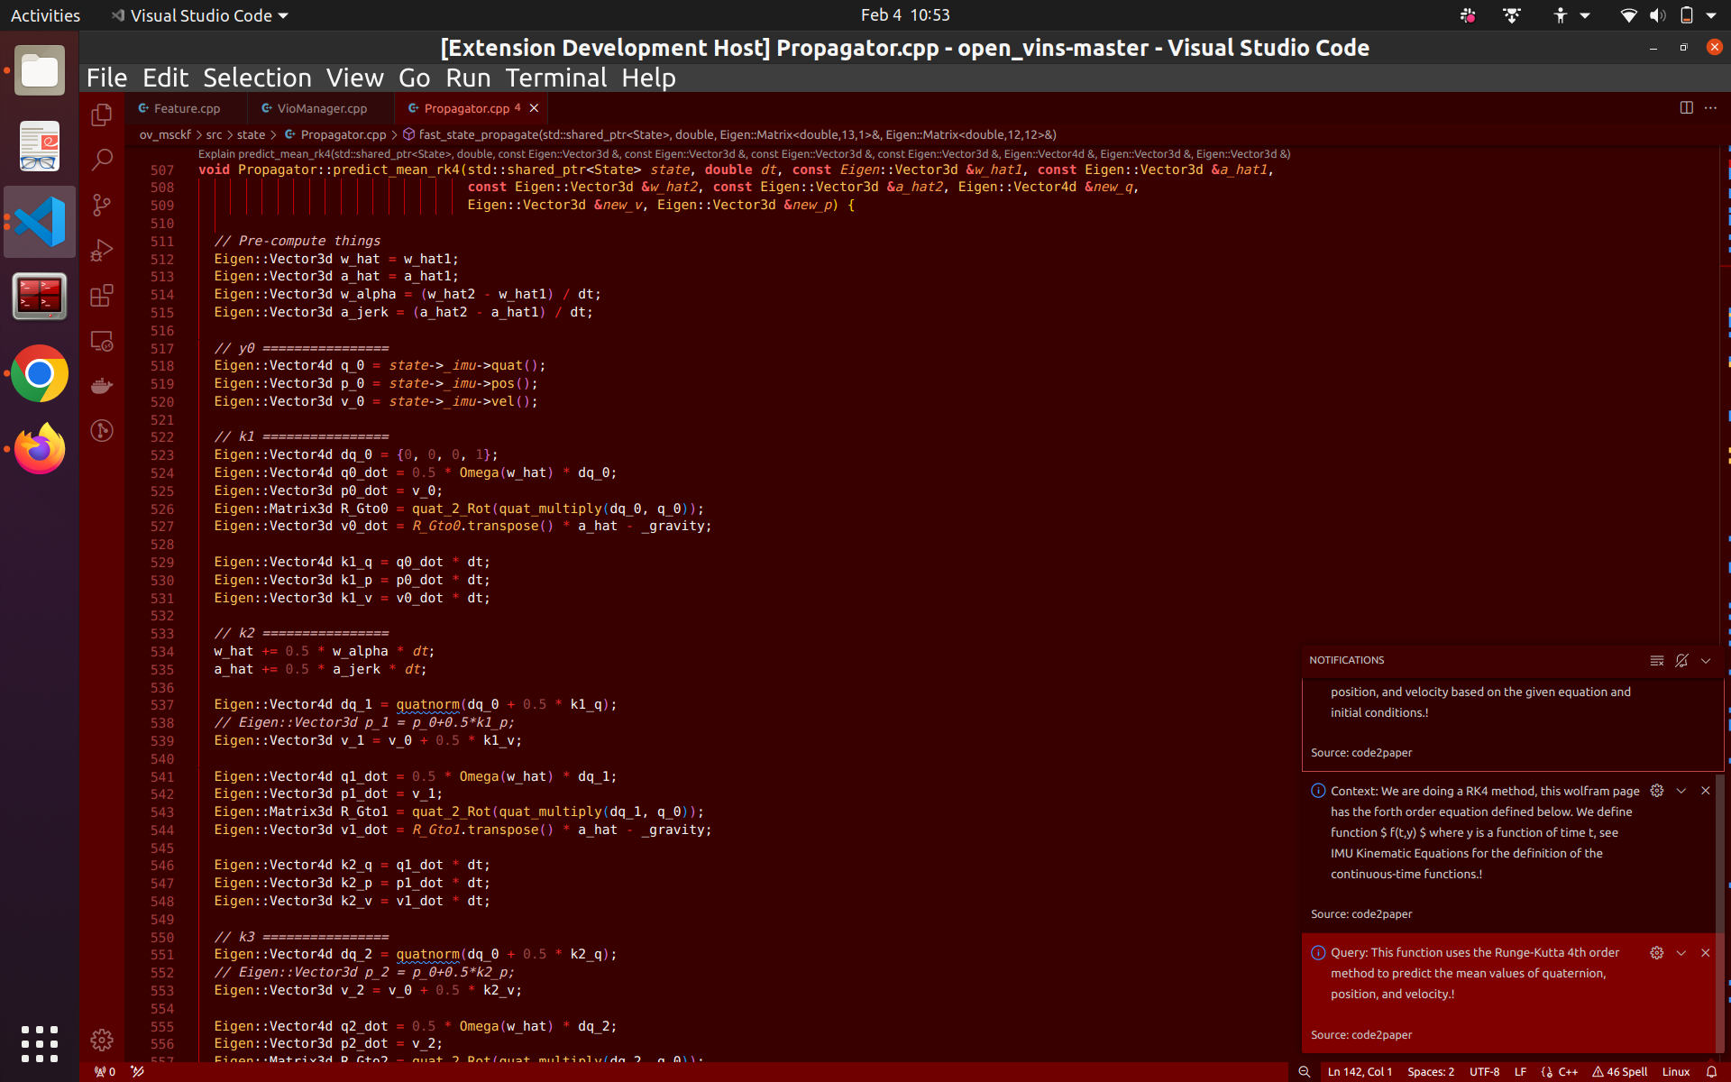Switch to the VioManager.cpp tab
Image resolution: width=1731 pixels, height=1082 pixels.
(x=321, y=108)
